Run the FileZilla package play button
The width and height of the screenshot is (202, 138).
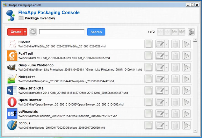tap(186, 44)
